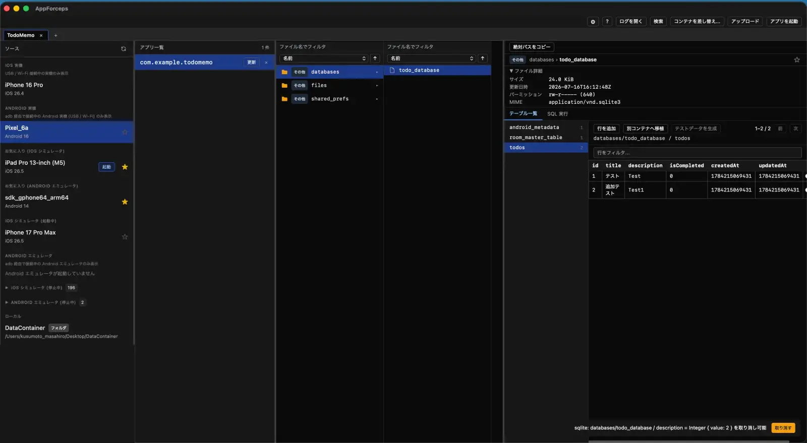Viewport: 807px width, 443px height.
Task: Unfavorite sdk_gphone64_arm64 emulator
Action: (125, 202)
